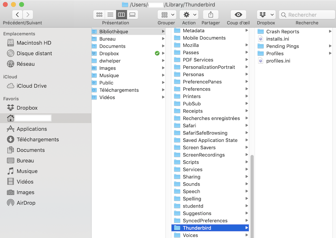Viewport: 336px width, 238px height.
Task: Switch to icon view presentation
Action: (99, 15)
